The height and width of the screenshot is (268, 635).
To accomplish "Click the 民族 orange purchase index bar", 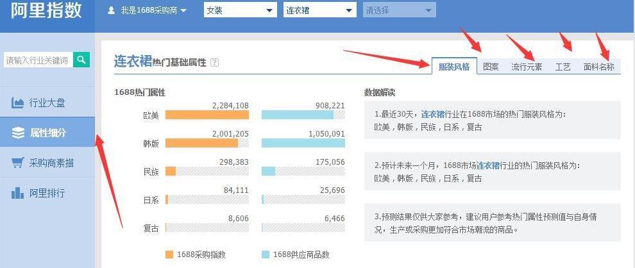I will pyautogui.click(x=171, y=171).
